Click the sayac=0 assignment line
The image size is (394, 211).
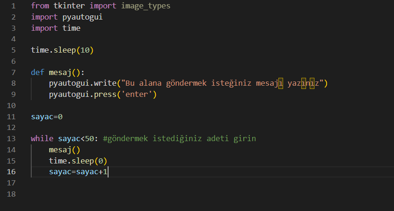tap(47, 117)
